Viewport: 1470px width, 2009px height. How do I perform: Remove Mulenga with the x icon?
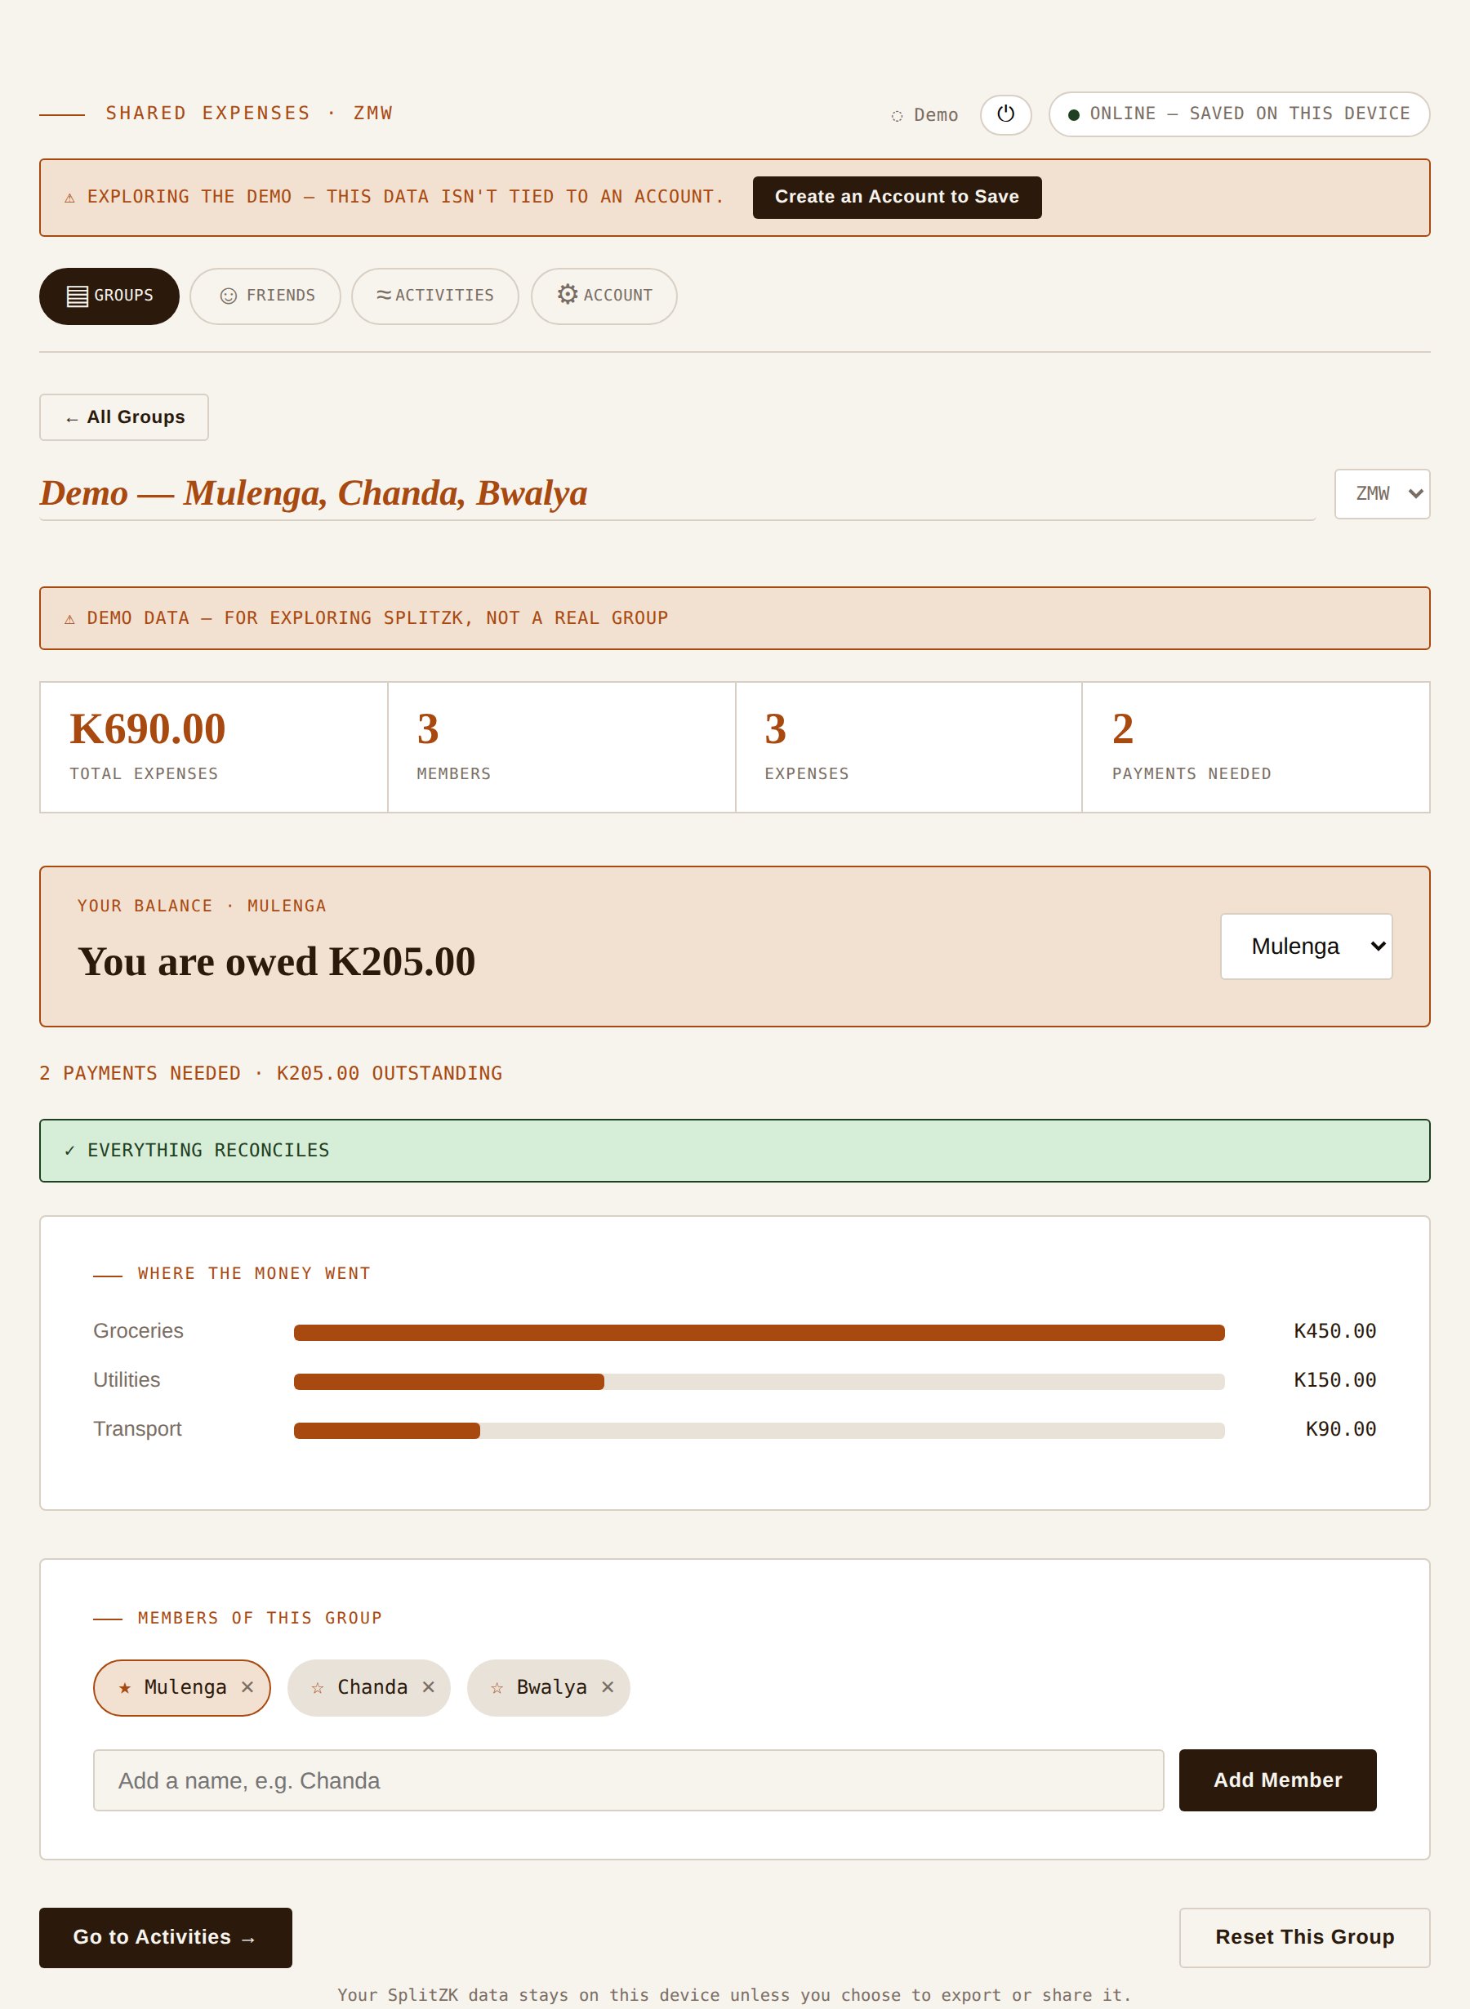(247, 1687)
